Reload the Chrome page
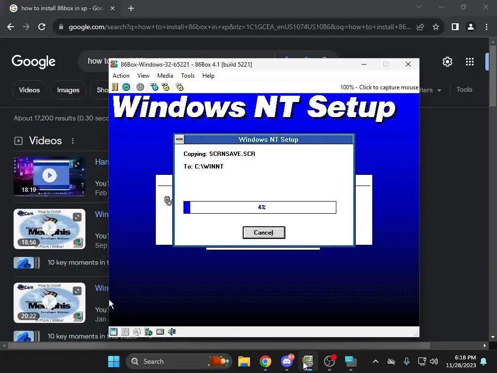Viewport: 497px width, 373px height. 42,27
